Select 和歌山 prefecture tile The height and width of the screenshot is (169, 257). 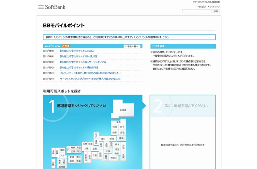(86, 158)
